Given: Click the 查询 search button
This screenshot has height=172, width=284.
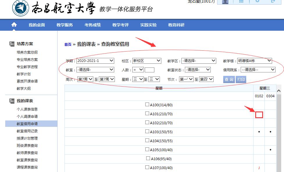Looking at the screenshot, I should [229, 79].
